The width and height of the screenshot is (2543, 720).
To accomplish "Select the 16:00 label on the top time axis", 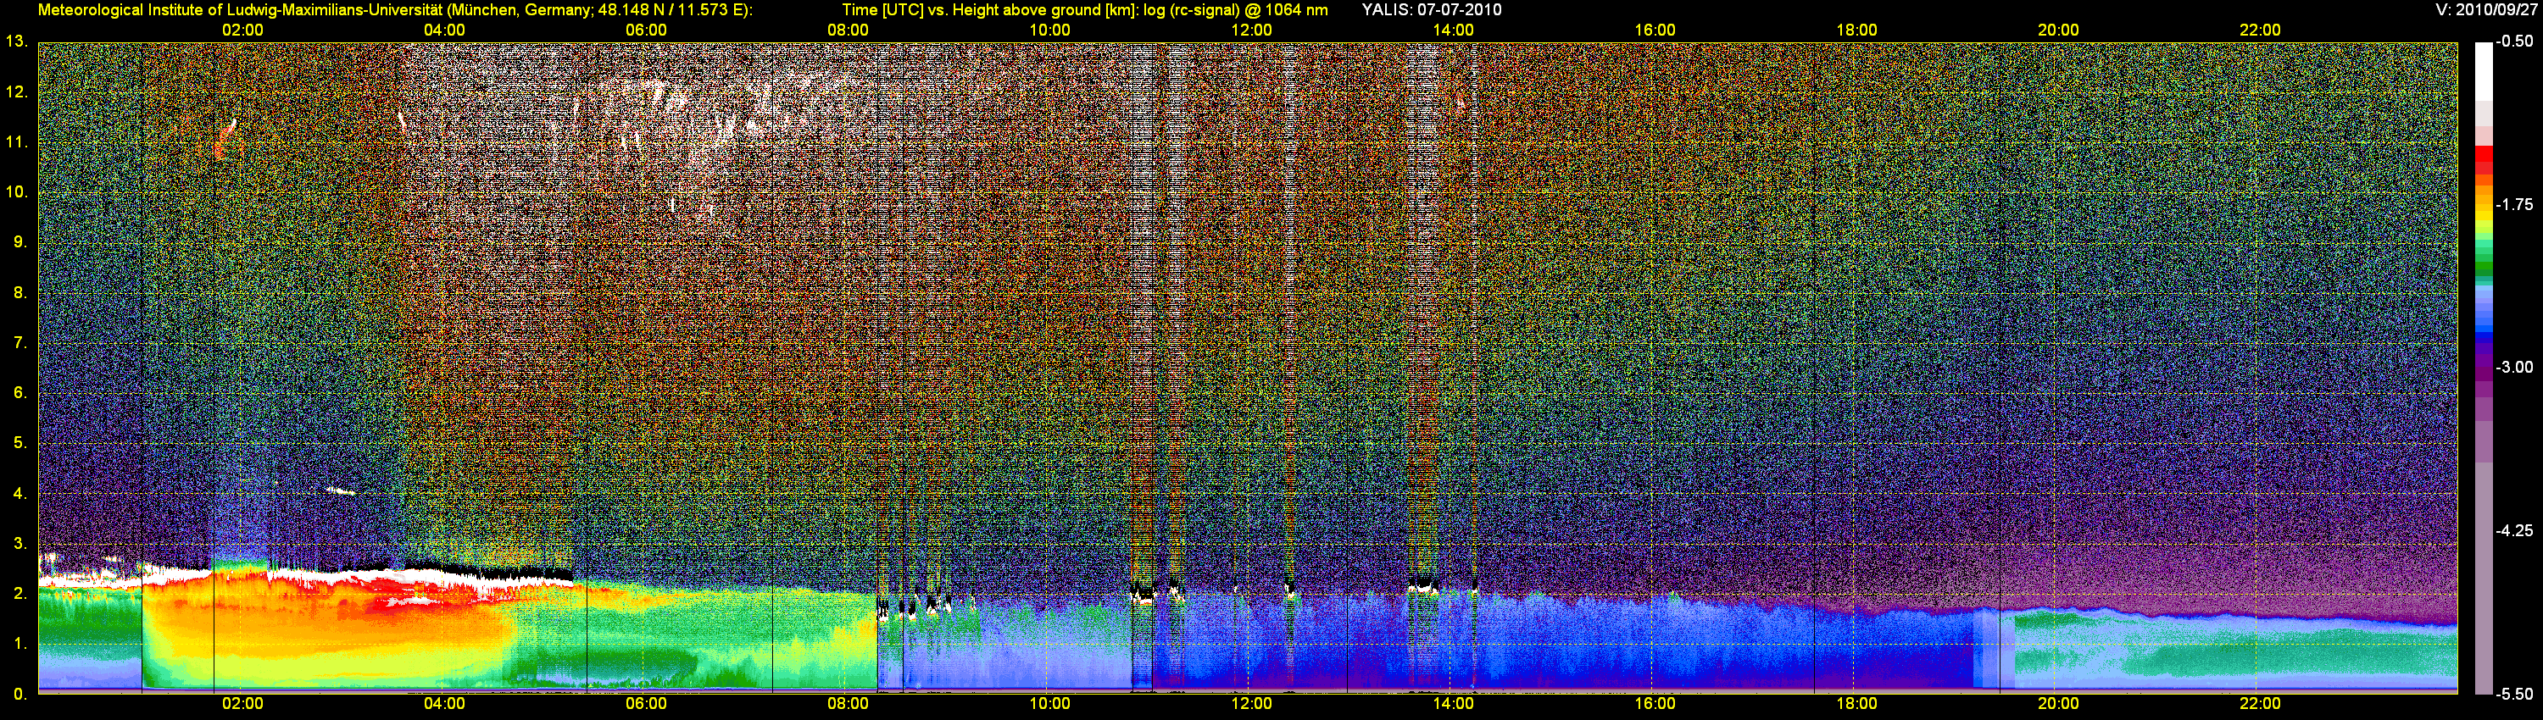I will click(x=1655, y=30).
